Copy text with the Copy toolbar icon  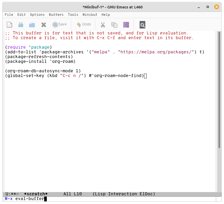114,24
